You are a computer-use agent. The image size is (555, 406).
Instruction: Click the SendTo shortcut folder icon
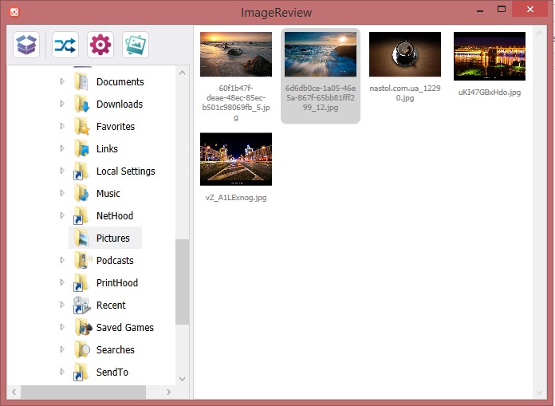click(x=81, y=372)
